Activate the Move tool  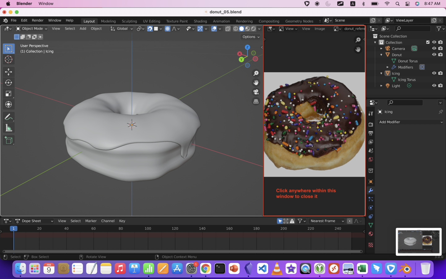[x=8, y=72]
